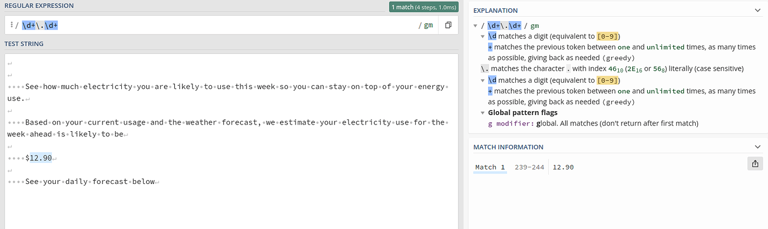Open the gm regex flags selector
This screenshot has width=768, height=229.
426,26
